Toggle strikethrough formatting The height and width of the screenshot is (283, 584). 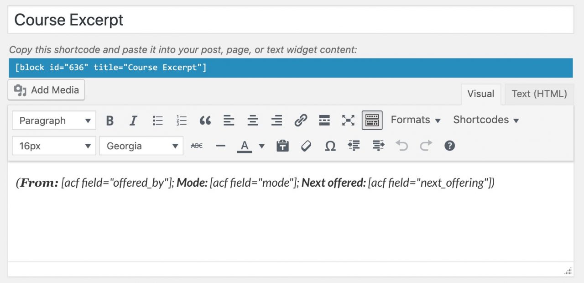pyautogui.click(x=196, y=146)
